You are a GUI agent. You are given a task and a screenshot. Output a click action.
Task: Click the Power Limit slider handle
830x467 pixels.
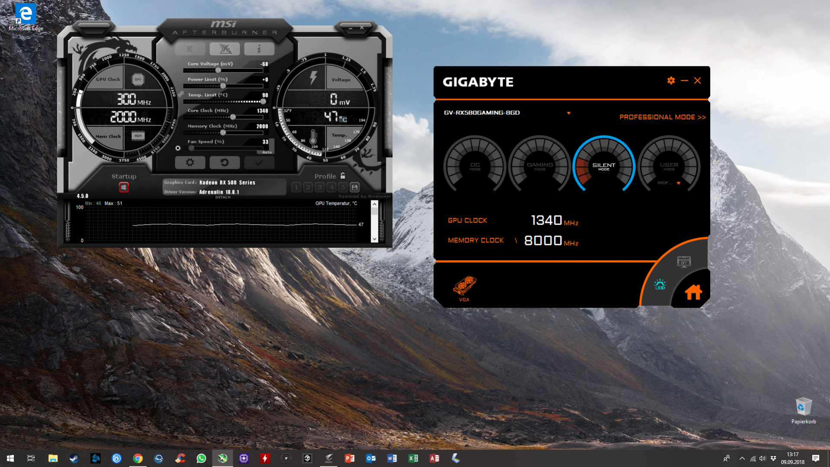point(223,86)
